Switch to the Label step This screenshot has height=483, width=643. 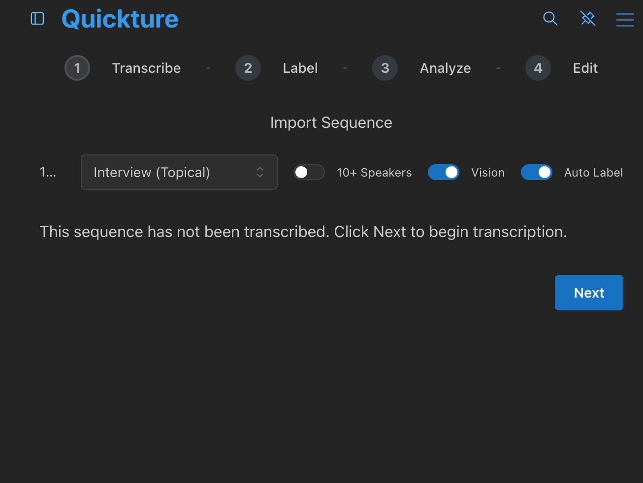(x=300, y=68)
